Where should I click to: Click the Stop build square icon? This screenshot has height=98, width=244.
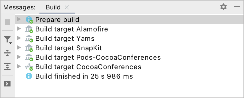(7, 22)
